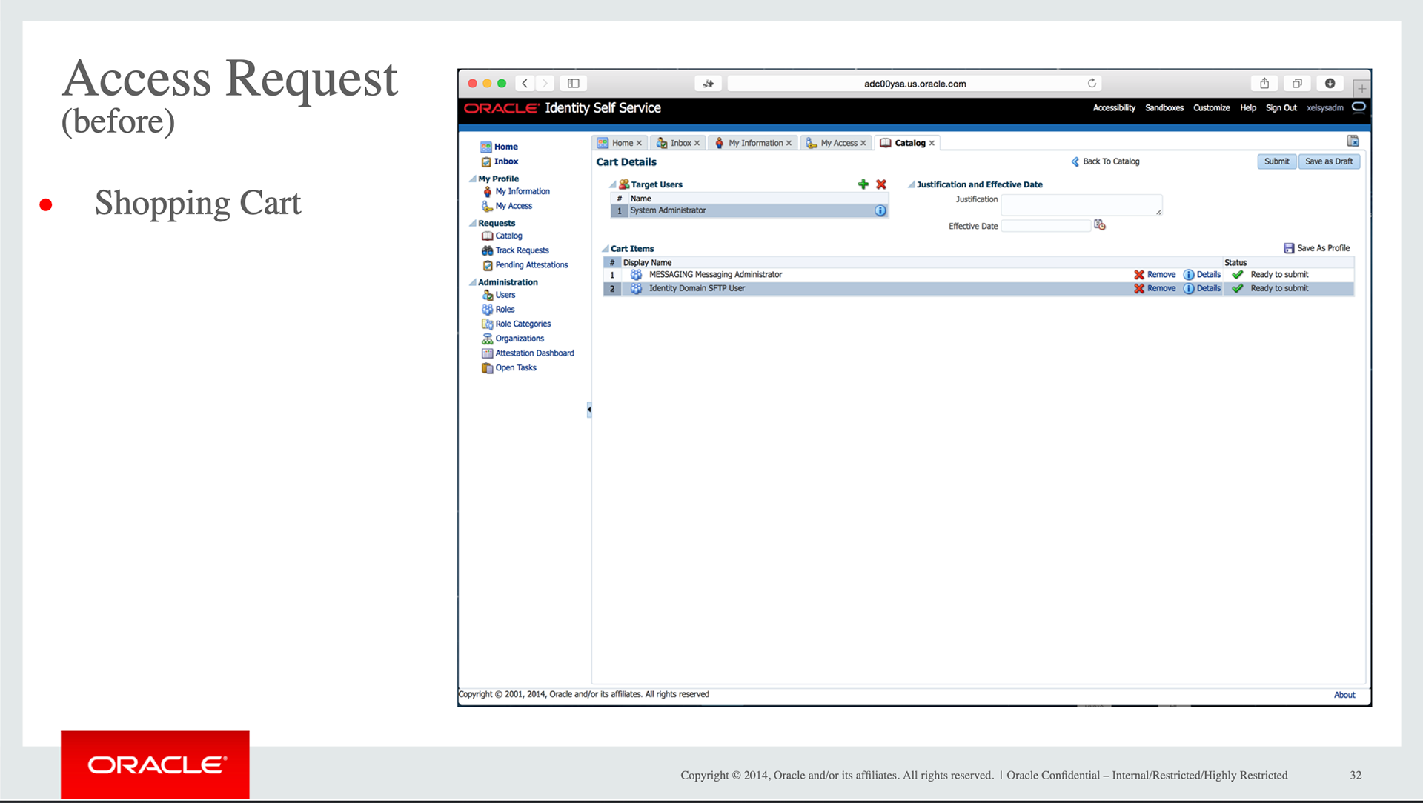Click the Back To Catalog arrow icon
Viewport: 1423px width, 803px height.
pos(1075,161)
